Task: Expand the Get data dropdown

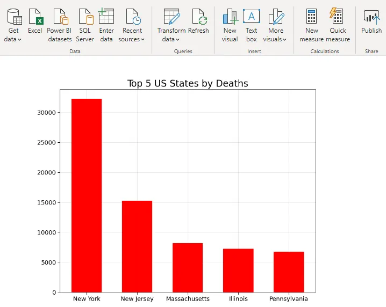Action: tap(13, 39)
